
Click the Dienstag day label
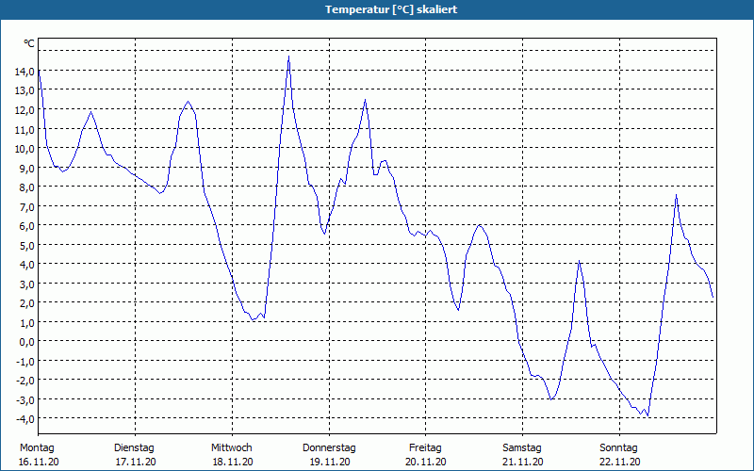point(134,448)
